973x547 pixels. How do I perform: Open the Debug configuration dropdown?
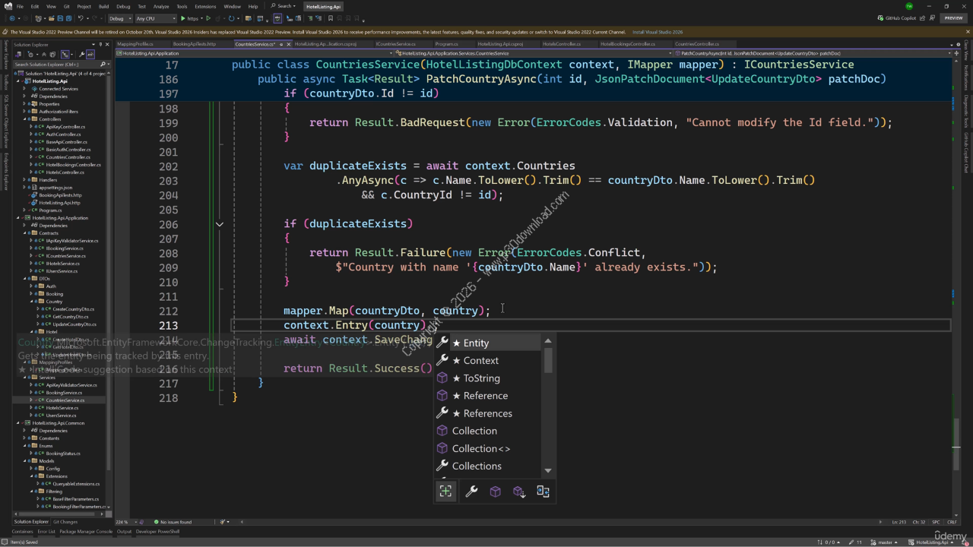tap(119, 18)
